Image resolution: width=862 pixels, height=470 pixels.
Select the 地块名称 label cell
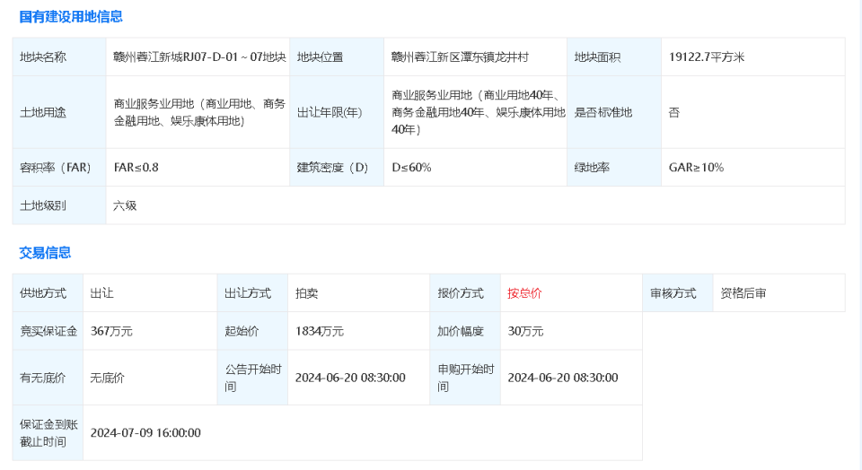pyautogui.click(x=59, y=57)
